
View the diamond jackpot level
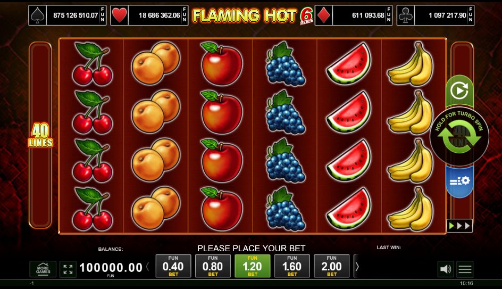[354, 15]
